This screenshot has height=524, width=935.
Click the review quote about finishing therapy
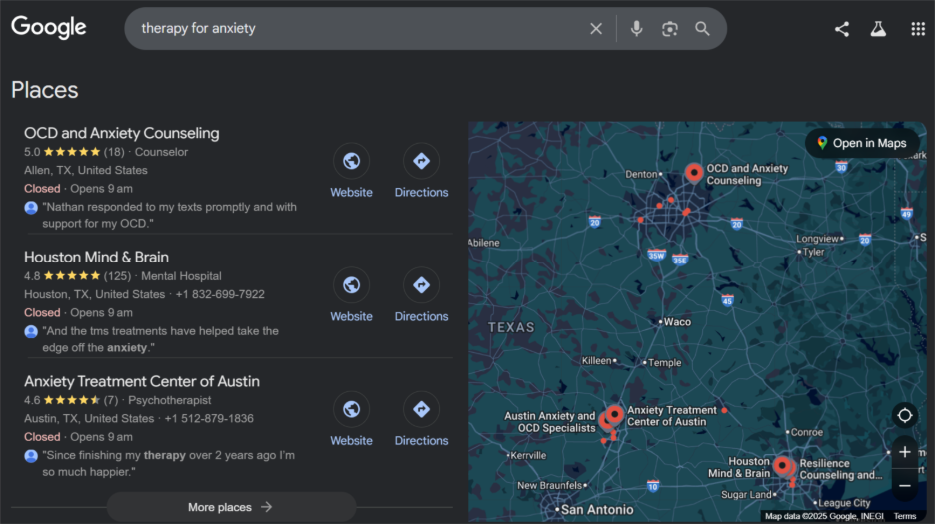168,463
